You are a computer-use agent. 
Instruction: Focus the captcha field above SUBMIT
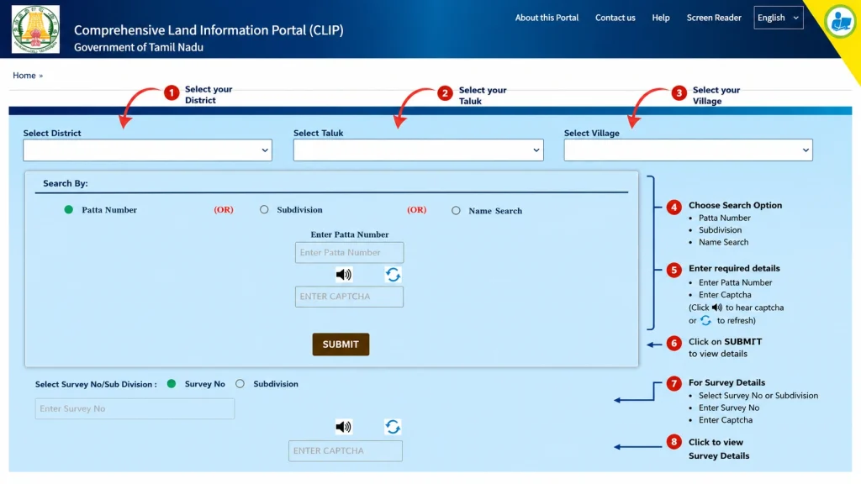349,297
